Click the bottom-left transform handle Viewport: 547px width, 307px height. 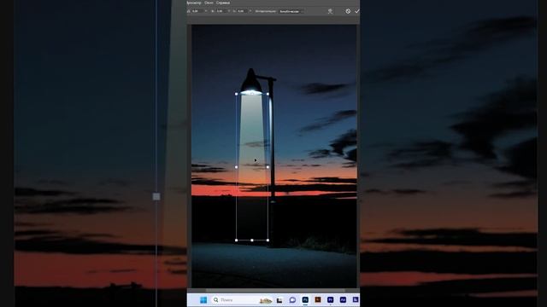(x=237, y=240)
